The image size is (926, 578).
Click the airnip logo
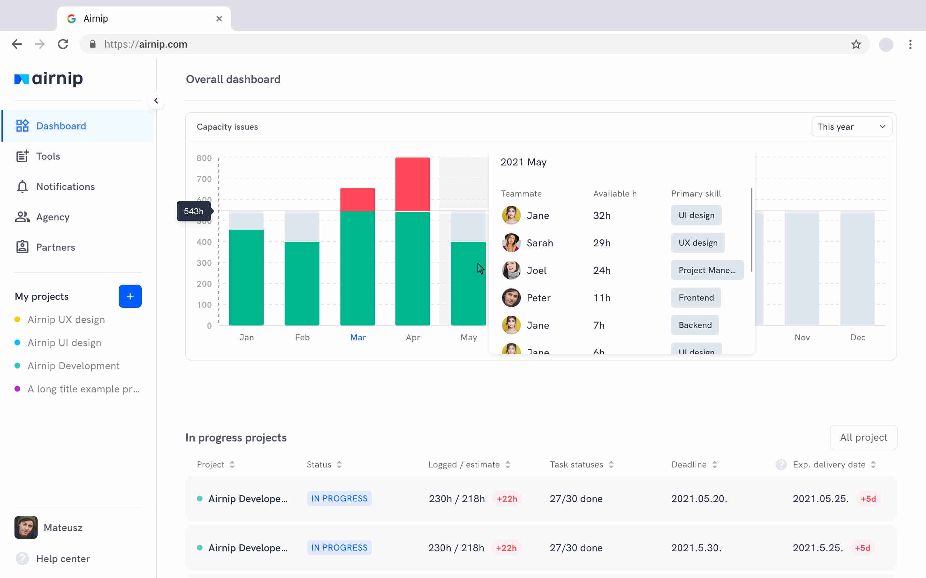coord(48,79)
